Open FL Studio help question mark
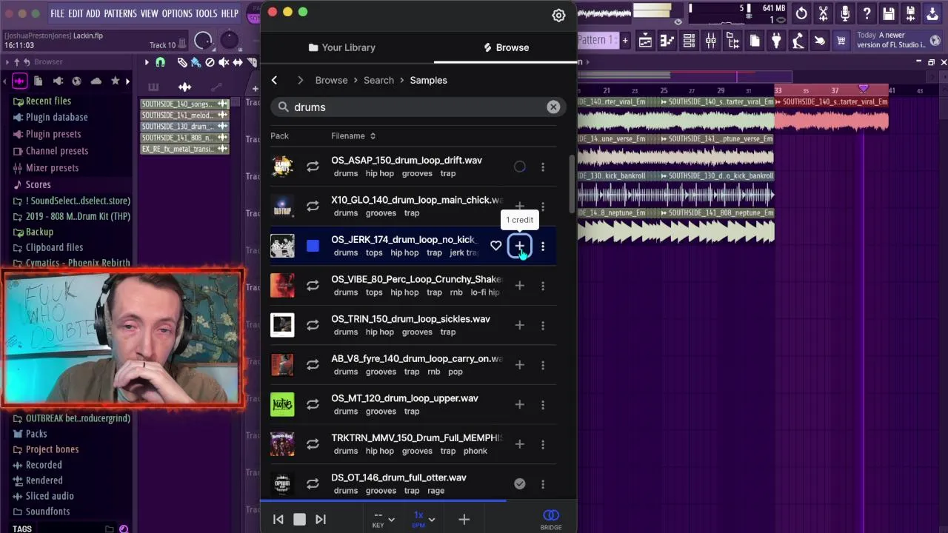Screen dimensions: 948x533 click(867, 13)
